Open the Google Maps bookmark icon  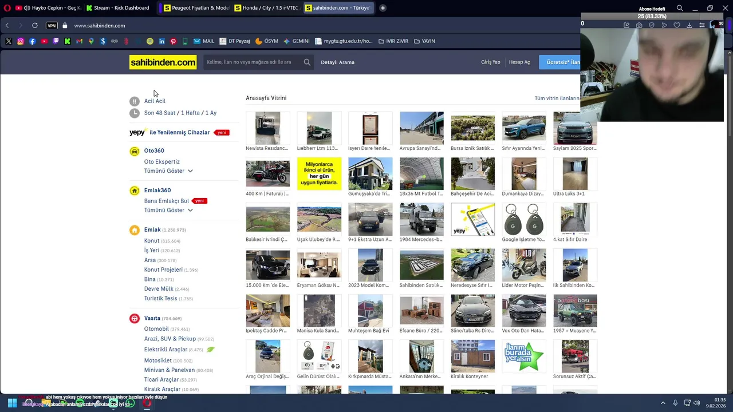(x=91, y=41)
